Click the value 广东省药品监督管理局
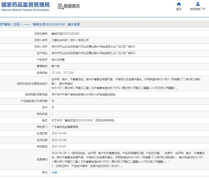209x178 pixels. [x=65, y=127]
